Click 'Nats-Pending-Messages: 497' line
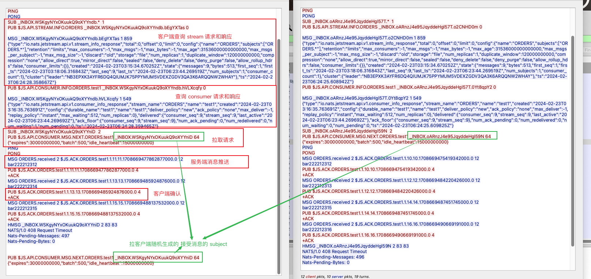The image size is (591, 279). [38, 236]
